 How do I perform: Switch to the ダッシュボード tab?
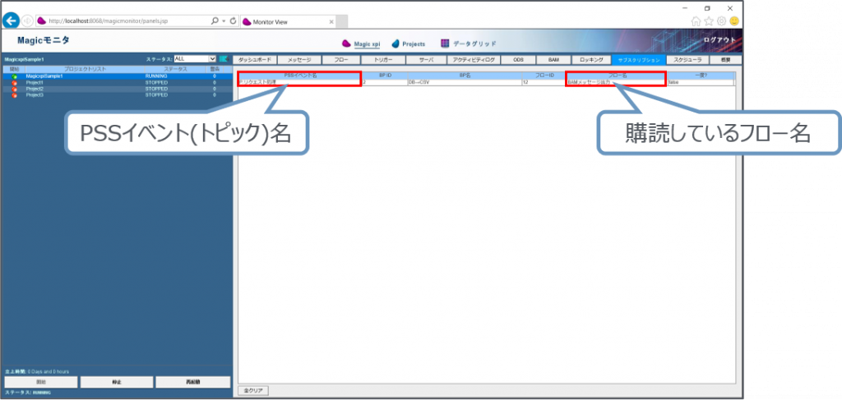point(254,60)
